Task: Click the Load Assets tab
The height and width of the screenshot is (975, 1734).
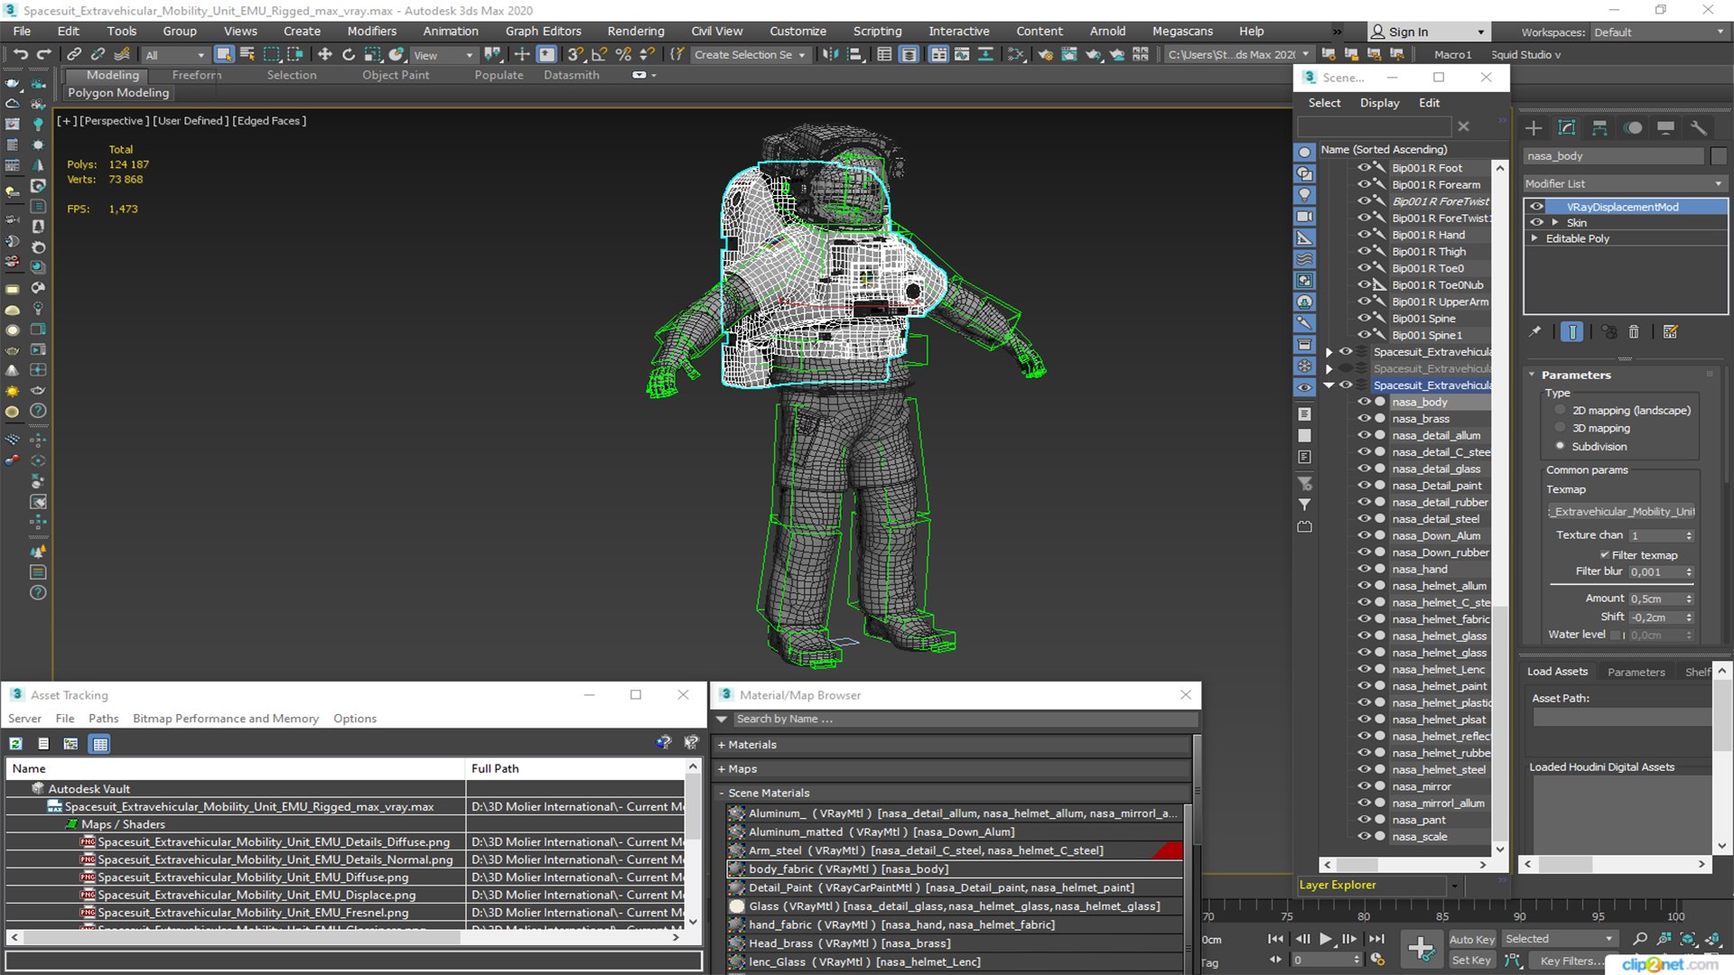Action: [1557, 672]
